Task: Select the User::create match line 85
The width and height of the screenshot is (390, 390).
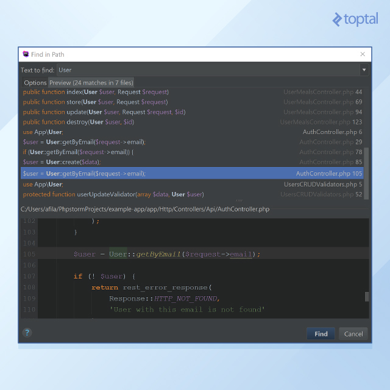Action: click(192, 162)
